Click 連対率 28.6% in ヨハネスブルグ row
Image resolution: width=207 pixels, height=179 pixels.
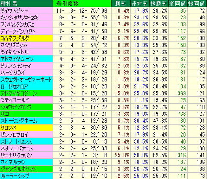[x=141, y=38]
